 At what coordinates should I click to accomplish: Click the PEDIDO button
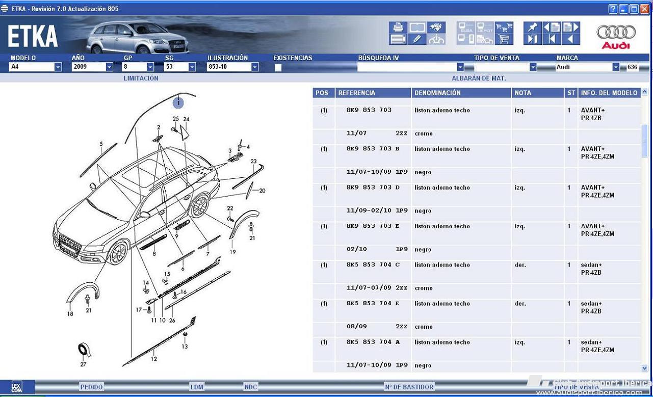pyautogui.click(x=92, y=387)
